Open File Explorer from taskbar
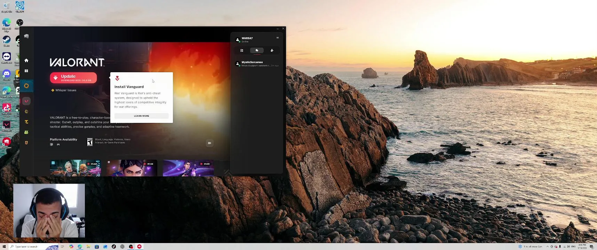Screen dimensions: 597x250 pos(88,247)
